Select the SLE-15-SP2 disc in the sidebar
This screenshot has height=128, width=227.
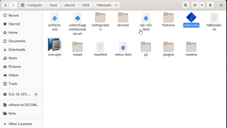click(x=17, y=94)
